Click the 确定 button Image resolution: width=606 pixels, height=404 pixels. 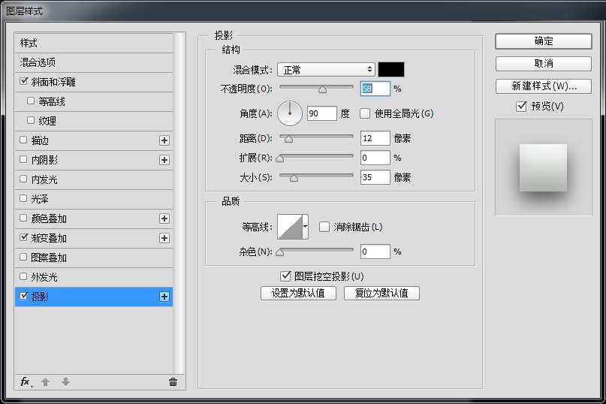click(x=544, y=41)
